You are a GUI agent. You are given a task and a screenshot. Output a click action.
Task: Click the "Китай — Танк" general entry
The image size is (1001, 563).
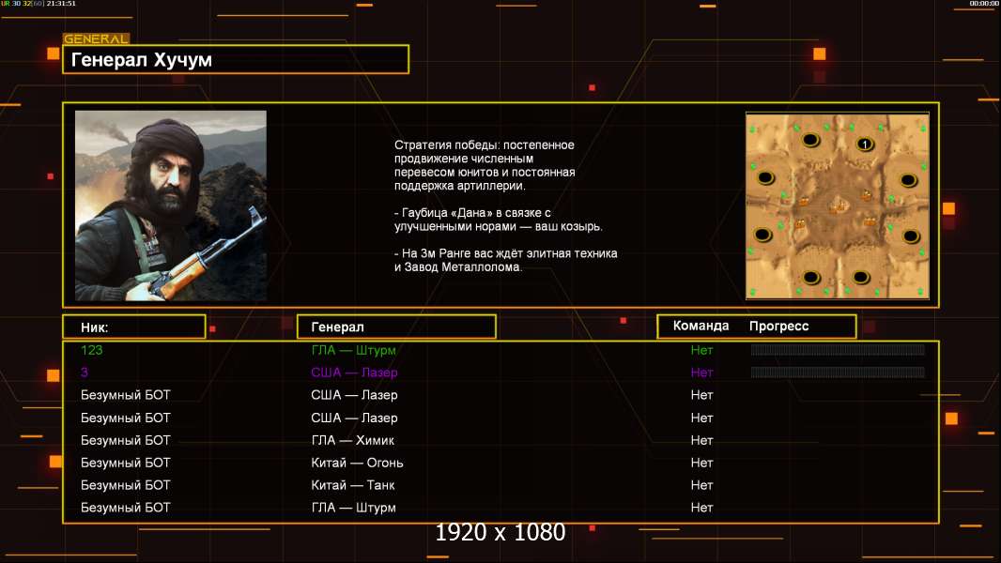(x=352, y=485)
